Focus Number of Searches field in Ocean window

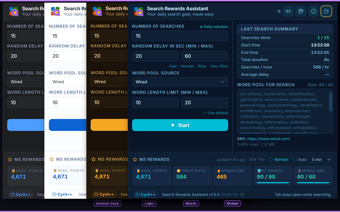[180, 36]
